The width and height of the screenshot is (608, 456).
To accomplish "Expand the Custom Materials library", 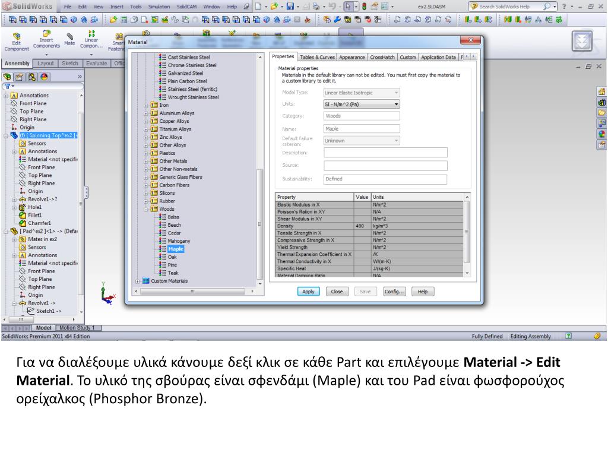I will tap(137, 281).
